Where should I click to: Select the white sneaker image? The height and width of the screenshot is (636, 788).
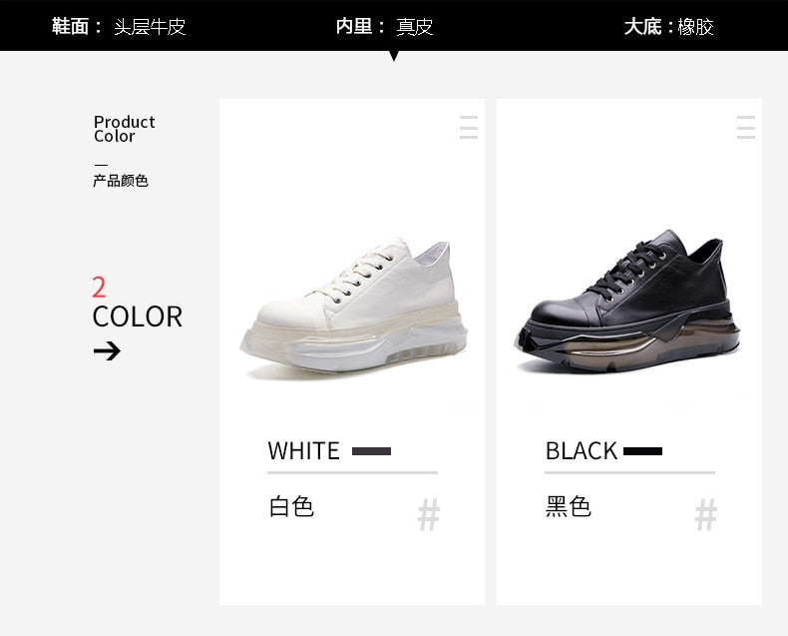point(354,307)
